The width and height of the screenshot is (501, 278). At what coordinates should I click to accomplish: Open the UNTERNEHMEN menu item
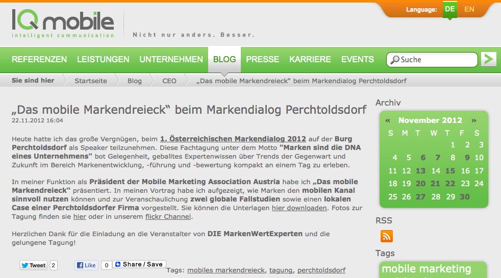pyautogui.click(x=171, y=60)
